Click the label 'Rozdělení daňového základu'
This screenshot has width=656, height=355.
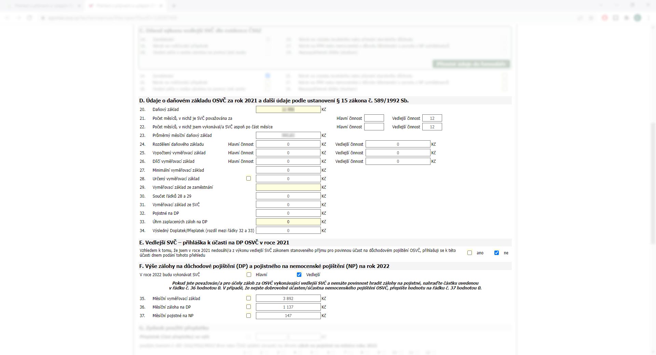click(178, 144)
